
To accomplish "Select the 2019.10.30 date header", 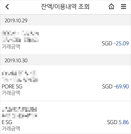I will (x=16, y=60).
